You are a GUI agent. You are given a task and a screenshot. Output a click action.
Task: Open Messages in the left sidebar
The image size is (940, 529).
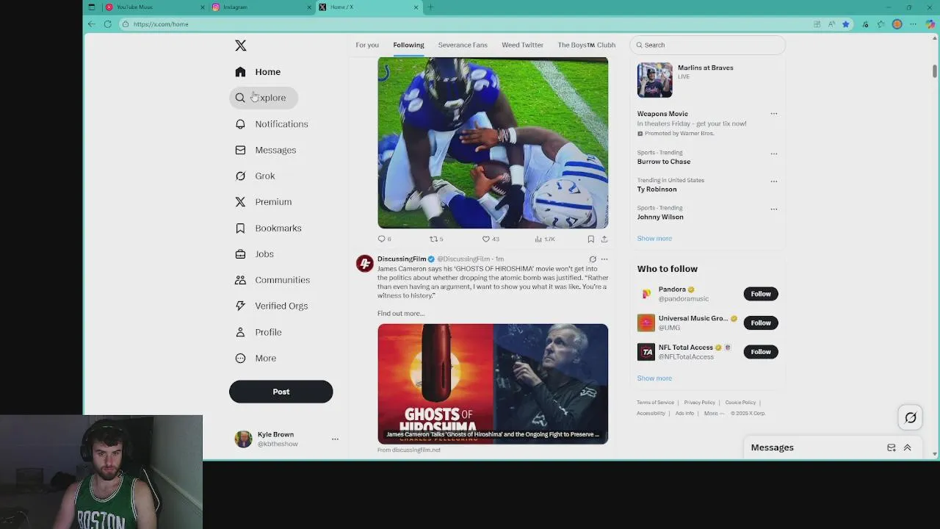265,150
